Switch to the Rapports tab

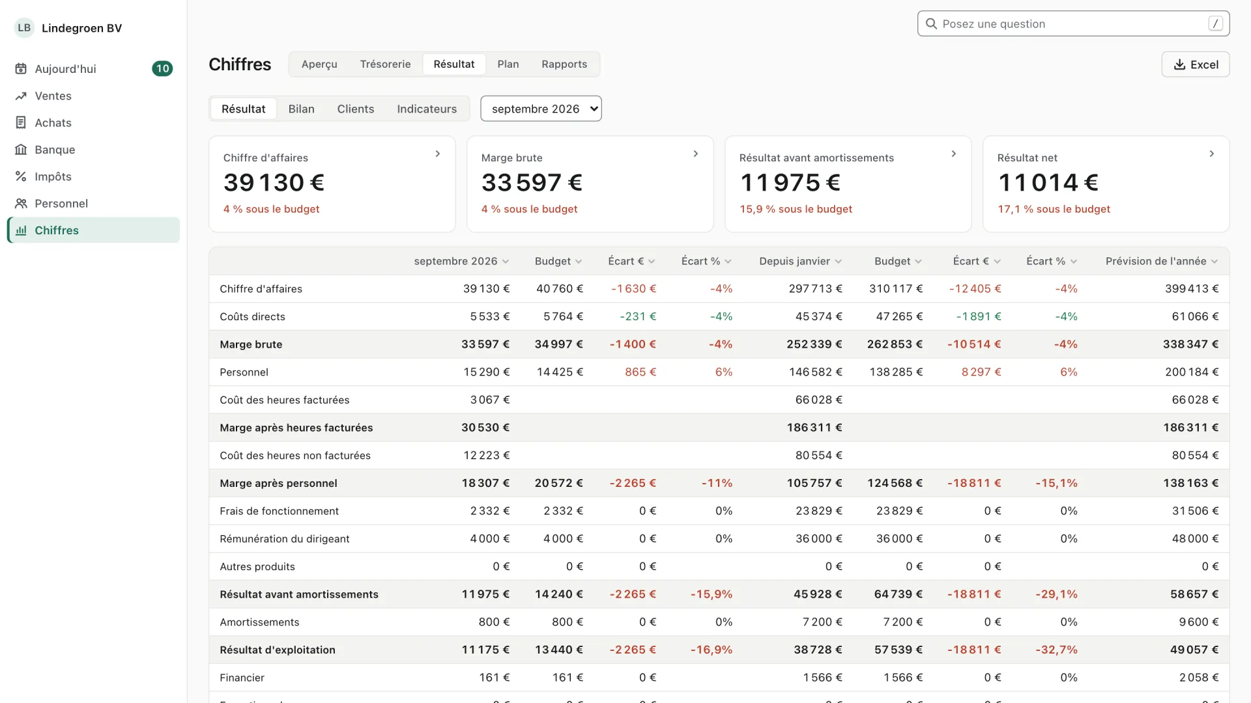[x=564, y=64]
